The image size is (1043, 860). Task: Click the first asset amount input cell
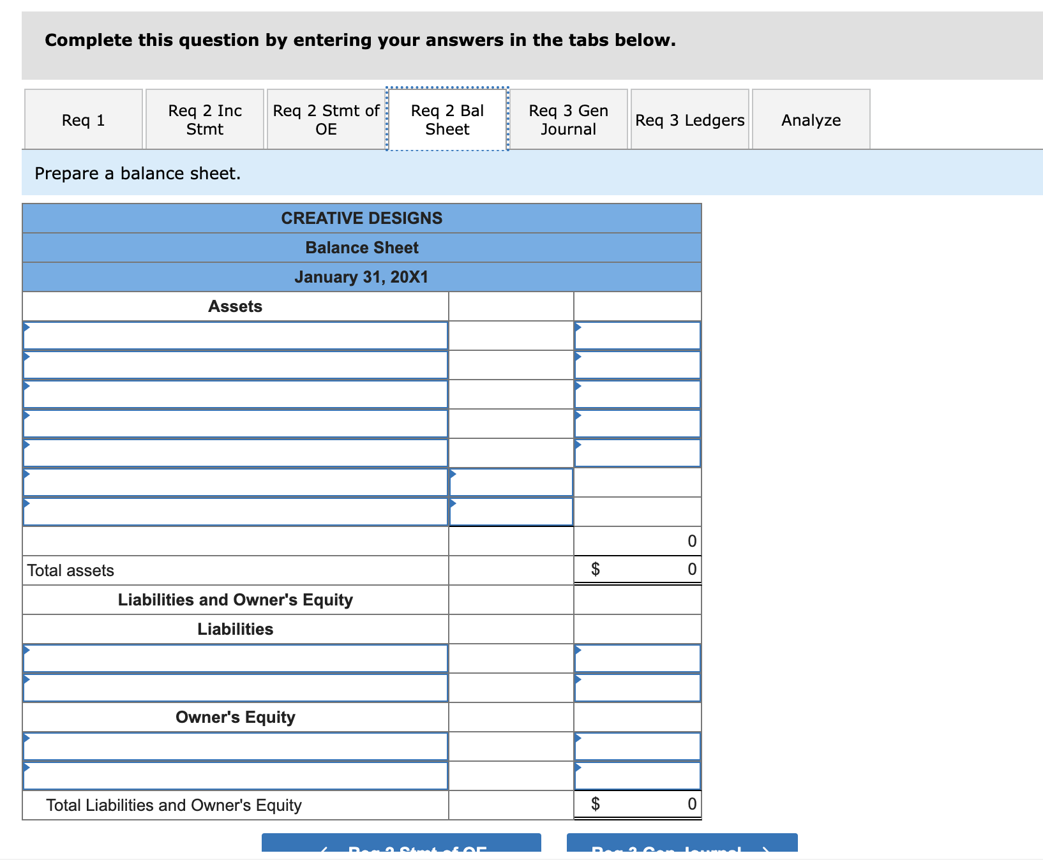click(636, 334)
